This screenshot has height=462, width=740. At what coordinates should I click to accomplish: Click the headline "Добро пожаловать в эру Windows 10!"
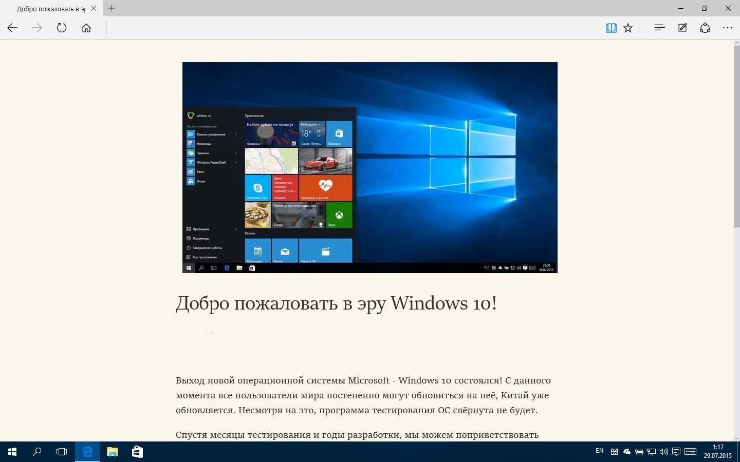336,303
